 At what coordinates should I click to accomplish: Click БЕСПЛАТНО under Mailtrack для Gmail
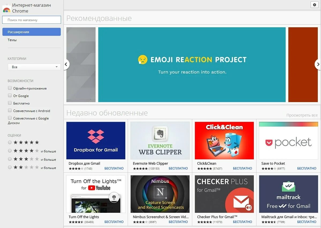click(x=307, y=222)
